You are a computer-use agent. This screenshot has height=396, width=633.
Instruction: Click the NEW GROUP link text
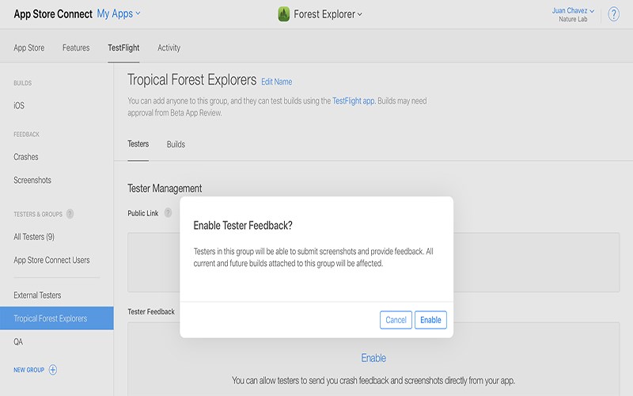pos(28,370)
